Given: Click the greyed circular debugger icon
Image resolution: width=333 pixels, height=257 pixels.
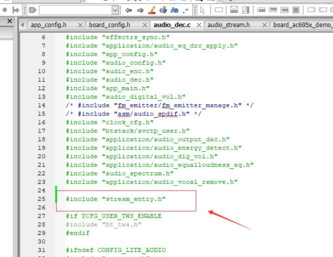Looking at the screenshot, I should pyautogui.click(x=5, y=10).
